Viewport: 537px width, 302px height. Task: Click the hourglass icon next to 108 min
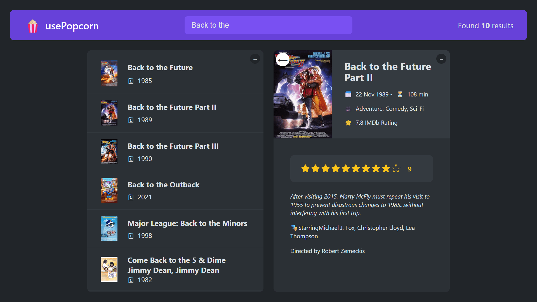coord(400,95)
